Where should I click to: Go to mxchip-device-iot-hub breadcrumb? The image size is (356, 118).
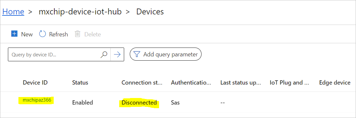[80, 11]
